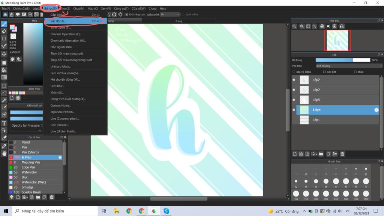Click the foreground color swatch
This screenshot has height=216, width=384.
[12, 27]
